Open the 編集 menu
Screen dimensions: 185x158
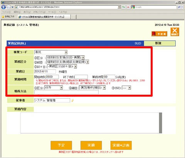(17, 12)
